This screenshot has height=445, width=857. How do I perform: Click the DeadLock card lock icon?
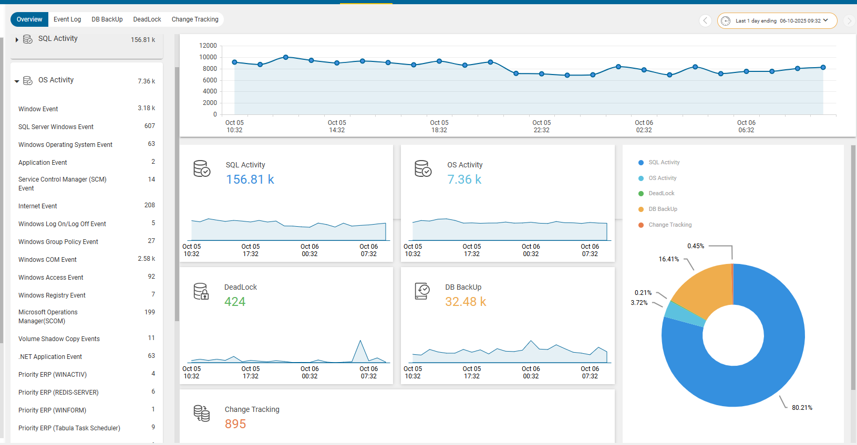(x=201, y=291)
